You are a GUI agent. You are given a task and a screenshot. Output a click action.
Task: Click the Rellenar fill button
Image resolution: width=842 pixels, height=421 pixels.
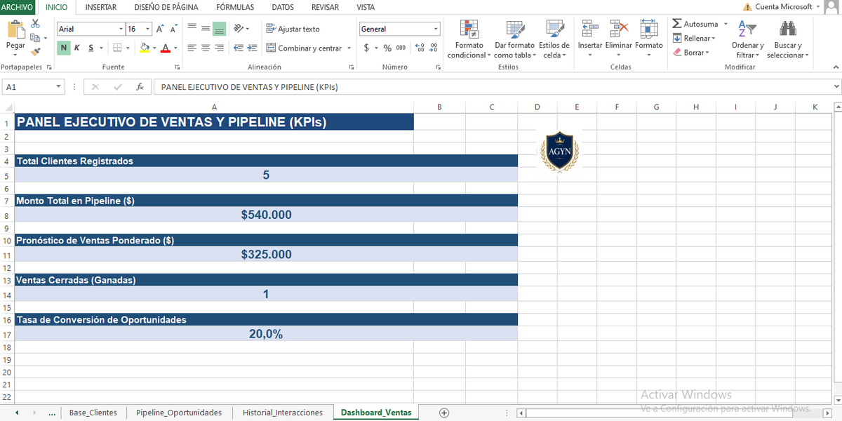point(694,39)
